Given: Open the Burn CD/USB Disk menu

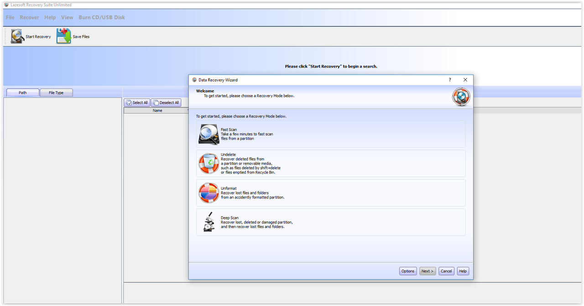Looking at the screenshot, I should point(102,17).
